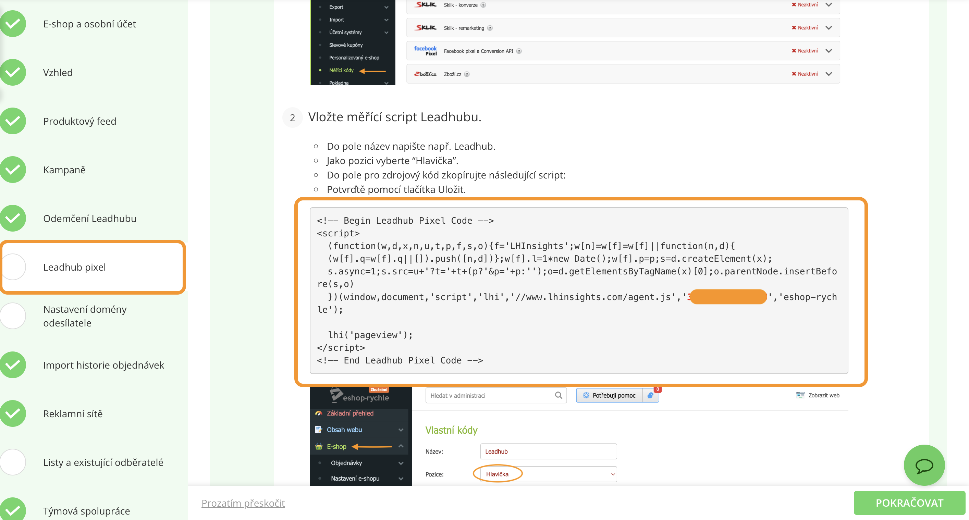969x520 pixels.
Task: Click the green checkmark next to Kampaně
Action: pyautogui.click(x=13, y=170)
